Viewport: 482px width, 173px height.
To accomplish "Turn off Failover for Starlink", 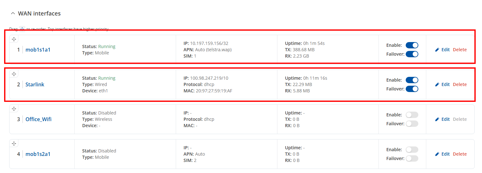I will (x=412, y=89).
